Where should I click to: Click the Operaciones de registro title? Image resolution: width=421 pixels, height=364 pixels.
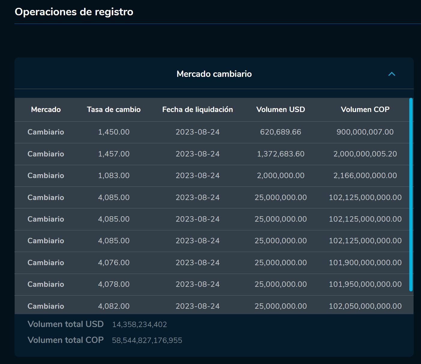[x=74, y=12]
